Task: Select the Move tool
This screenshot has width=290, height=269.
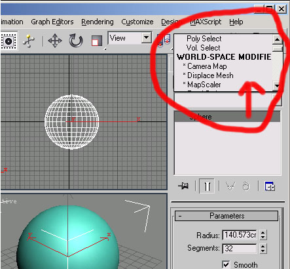Action: (55, 41)
